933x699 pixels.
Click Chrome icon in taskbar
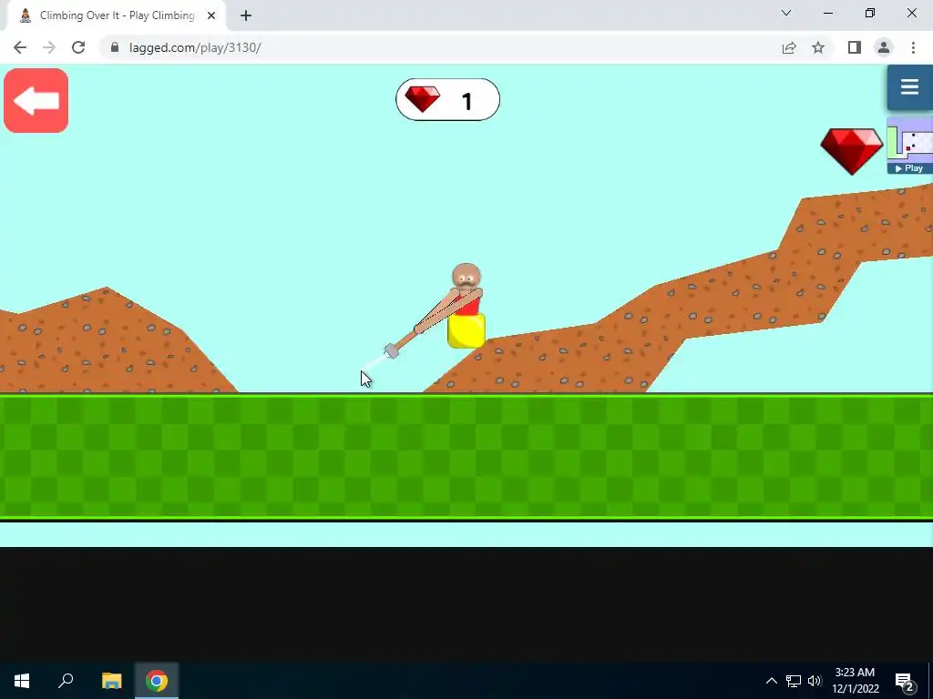(x=157, y=681)
